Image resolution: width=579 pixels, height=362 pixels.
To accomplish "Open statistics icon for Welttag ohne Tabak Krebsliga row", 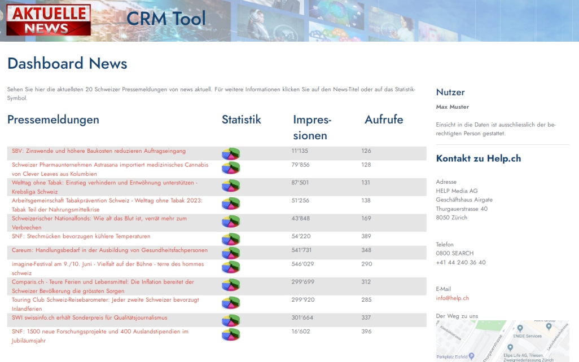I will 231,186.
